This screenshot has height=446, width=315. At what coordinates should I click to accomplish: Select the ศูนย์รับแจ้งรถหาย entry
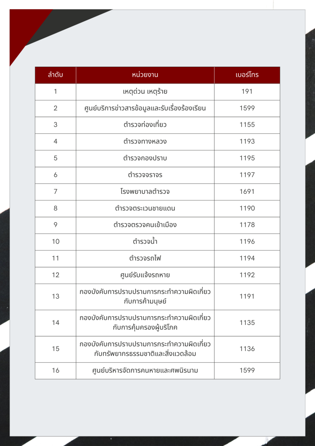coord(145,275)
